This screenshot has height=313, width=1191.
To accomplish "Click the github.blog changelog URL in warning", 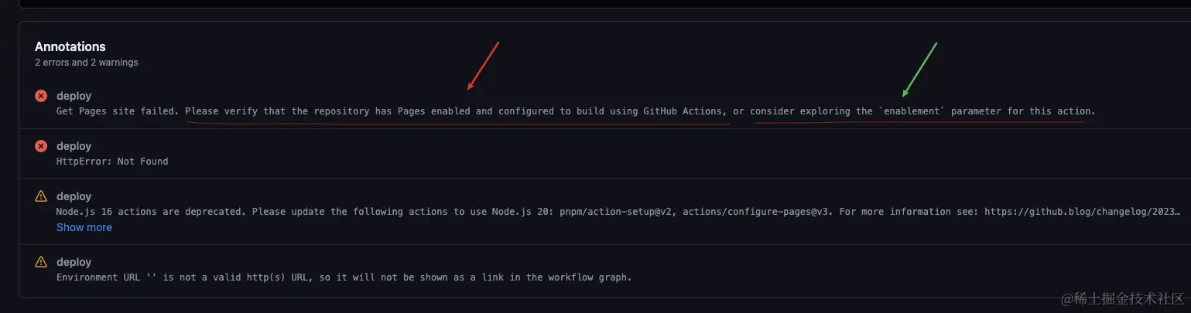I will pyautogui.click(x=1083, y=211).
